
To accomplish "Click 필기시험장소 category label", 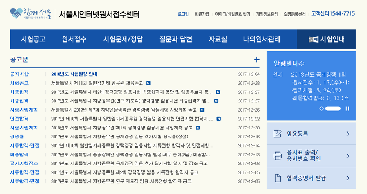I will click(24, 163).
